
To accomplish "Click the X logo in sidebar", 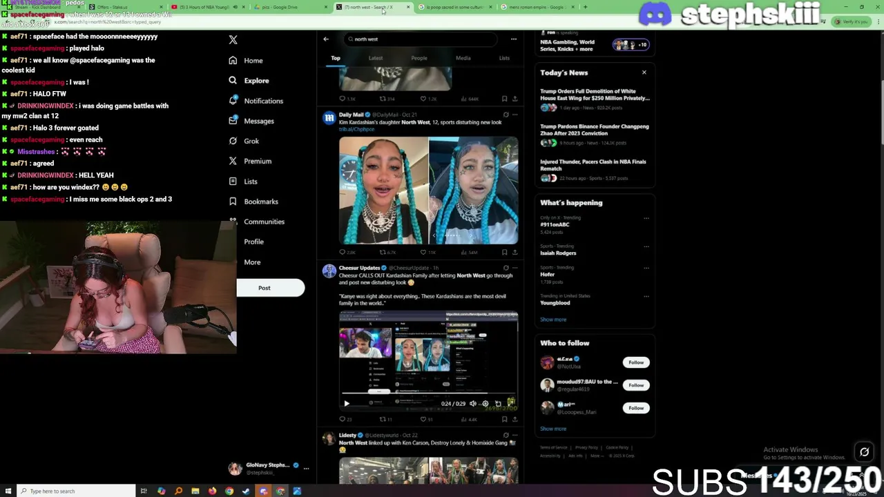I will (233, 40).
